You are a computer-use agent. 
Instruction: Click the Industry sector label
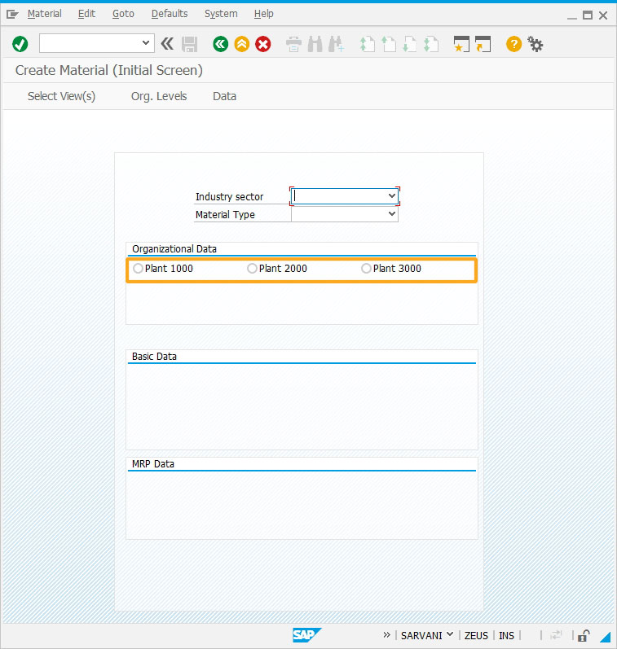point(229,197)
